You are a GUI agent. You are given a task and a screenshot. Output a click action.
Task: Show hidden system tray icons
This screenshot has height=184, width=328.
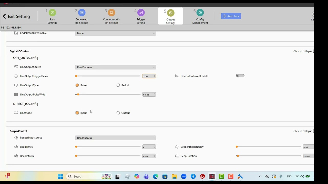tap(260, 177)
